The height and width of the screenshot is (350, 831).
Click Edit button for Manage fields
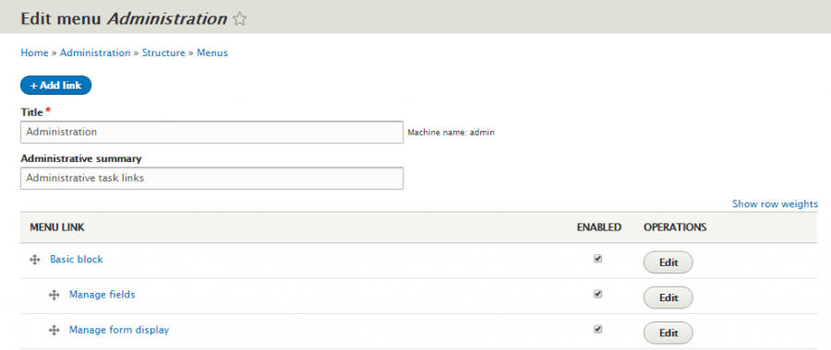pos(668,297)
